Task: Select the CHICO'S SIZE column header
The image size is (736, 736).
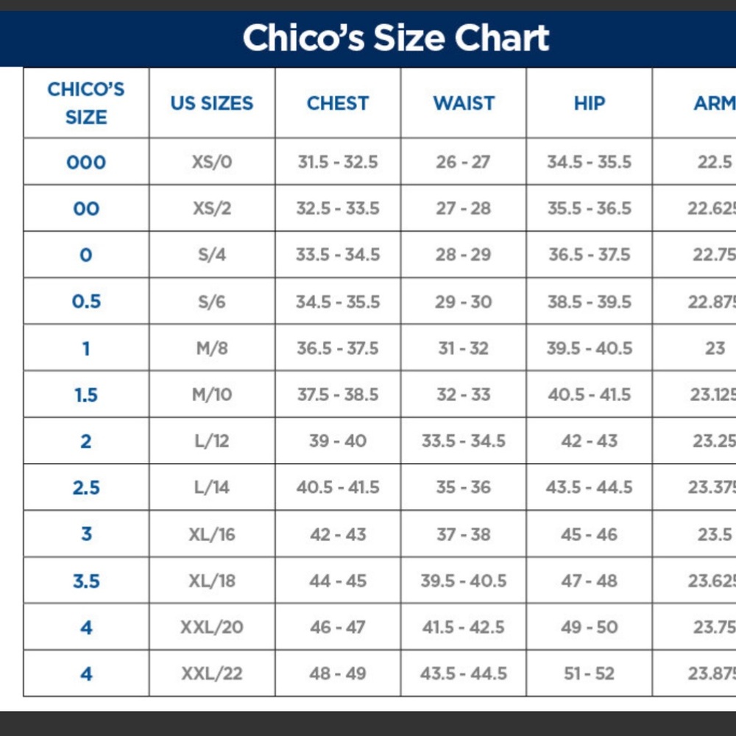Action: click(86, 103)
